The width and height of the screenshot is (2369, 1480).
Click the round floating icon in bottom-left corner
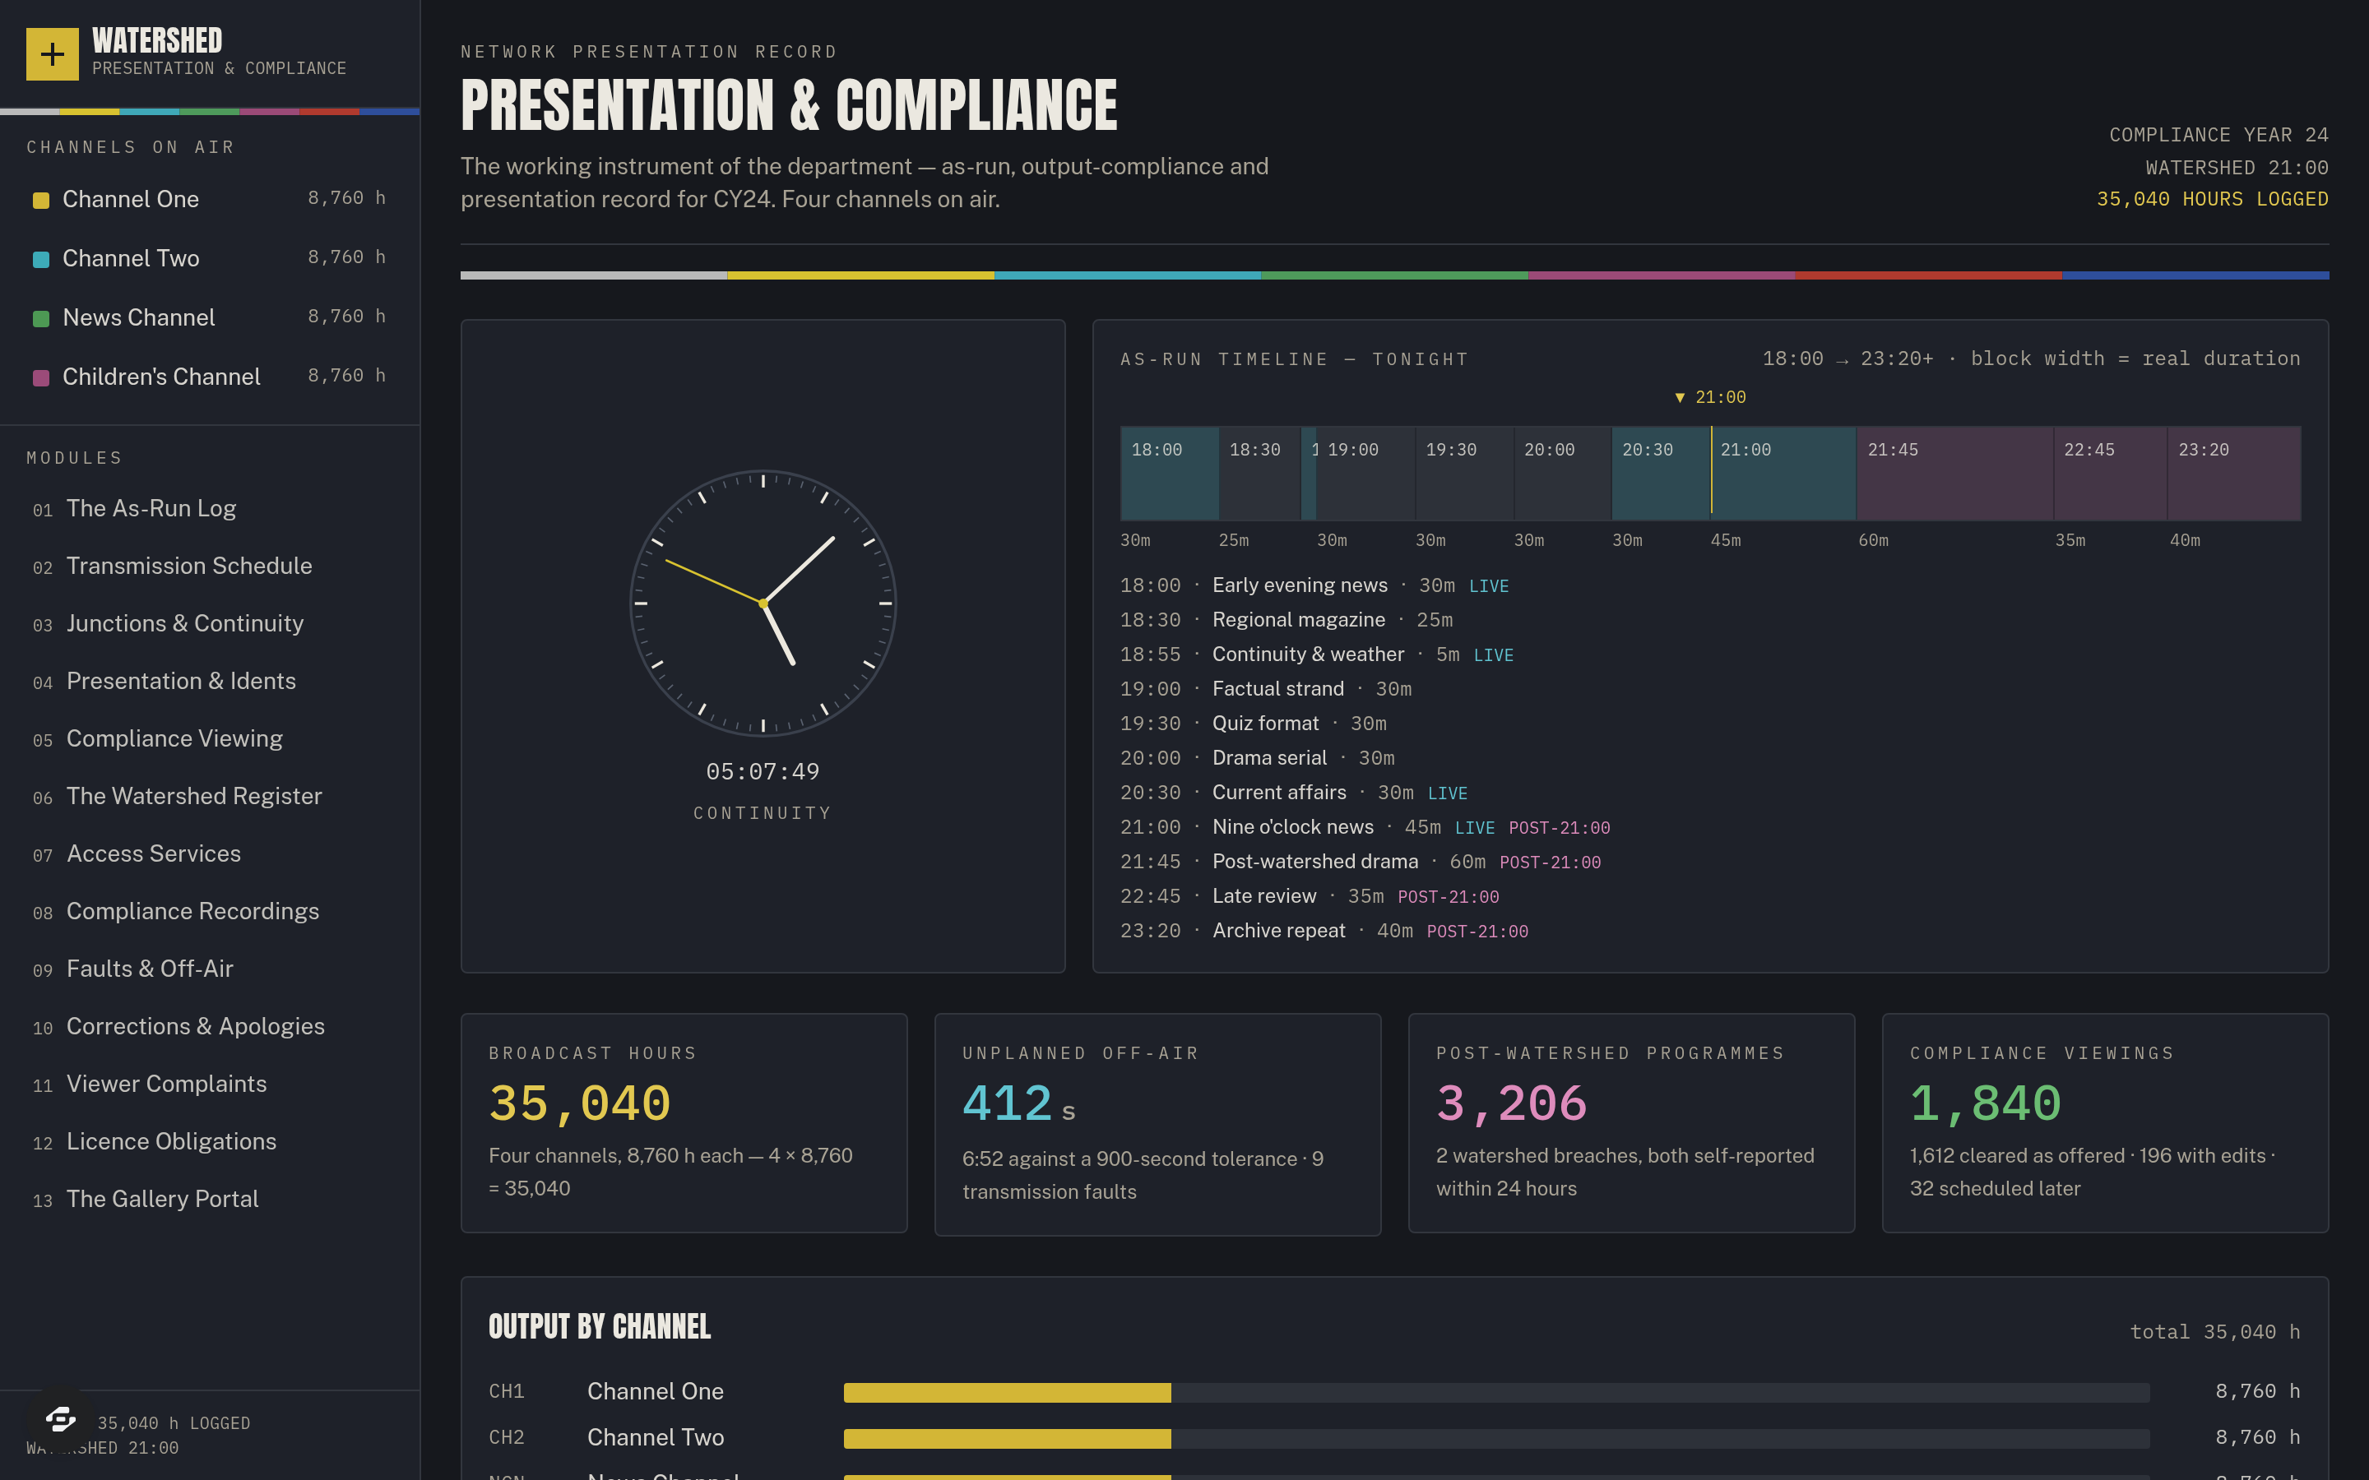(61, 1418)
